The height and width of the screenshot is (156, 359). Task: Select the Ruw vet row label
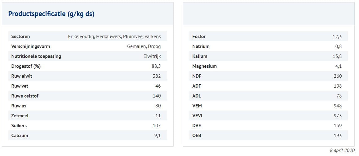pyautogui.click(x=20, y=86)
